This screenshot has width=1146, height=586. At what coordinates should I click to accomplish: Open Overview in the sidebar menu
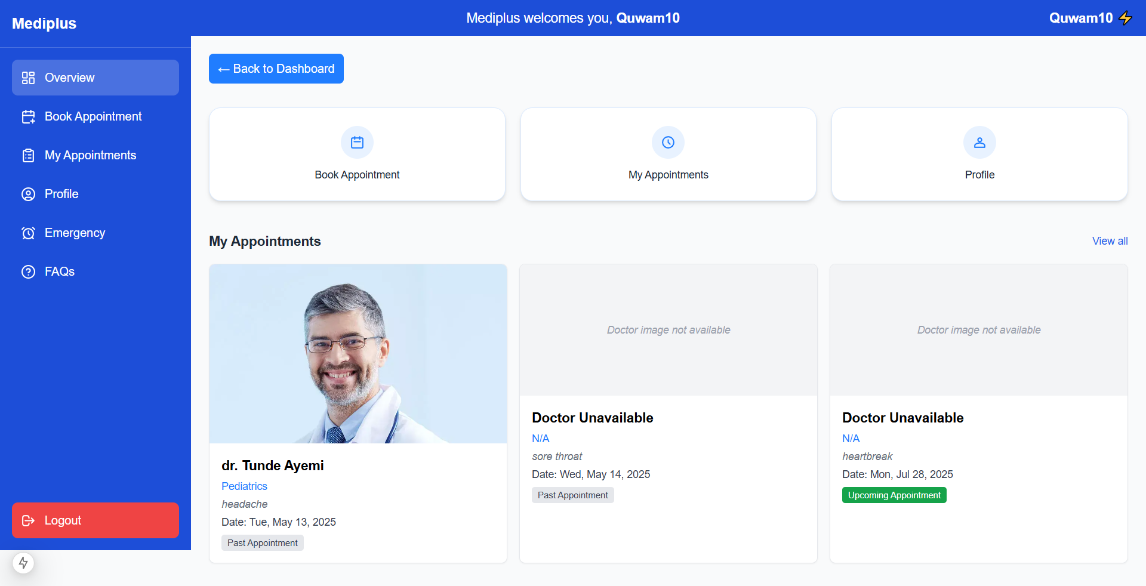tap(95, 78)
